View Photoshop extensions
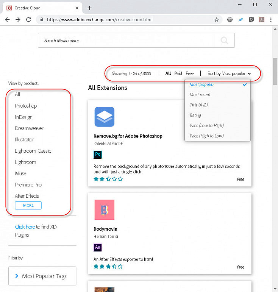The image size is (278, 292). point(26,106)
